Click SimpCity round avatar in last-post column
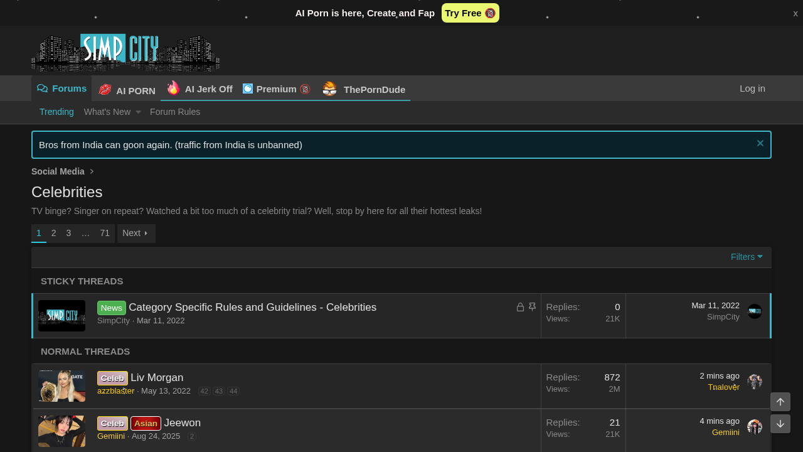 pos(755,311)
